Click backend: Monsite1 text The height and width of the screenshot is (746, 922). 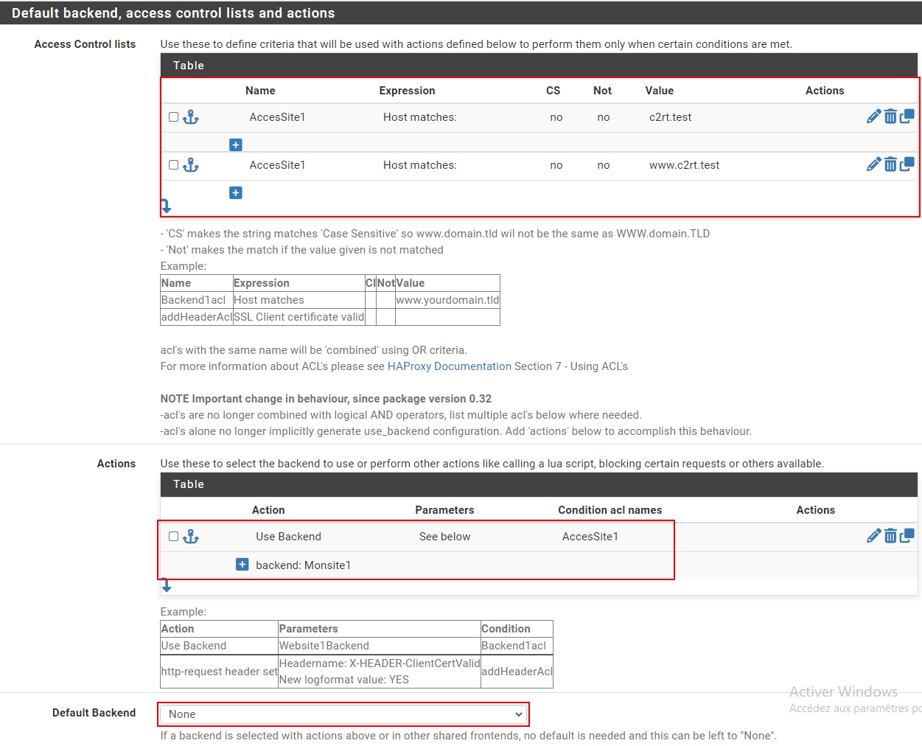[x=304, y=565]
